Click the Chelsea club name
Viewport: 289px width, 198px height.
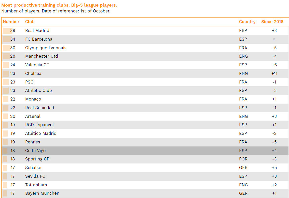33,74
